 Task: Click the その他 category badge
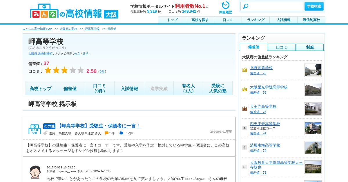tap(49, 126)
